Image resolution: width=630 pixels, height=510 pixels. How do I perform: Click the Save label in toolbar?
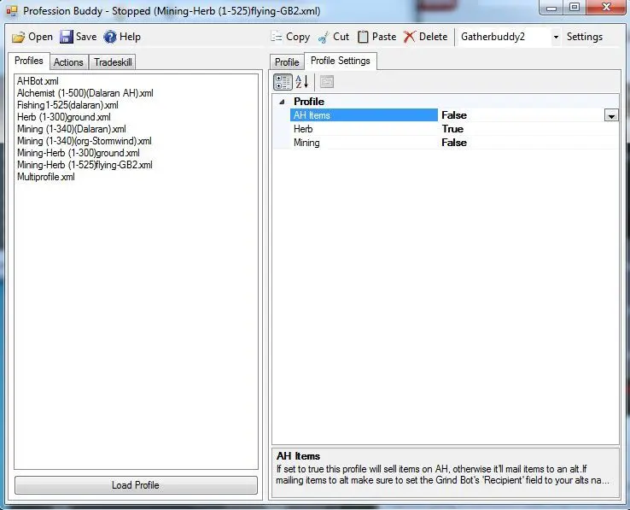click(x=86, y=37)
